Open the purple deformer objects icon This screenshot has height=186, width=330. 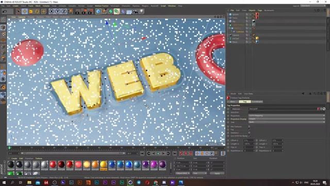(x=123, y=11)
